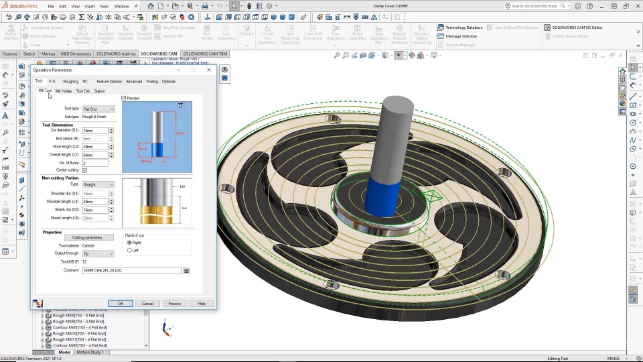Image resolution: width=643 pixels, height=362 pixels.
Task: Click the Home icon in top toolbar
Action: pos(151,6)
